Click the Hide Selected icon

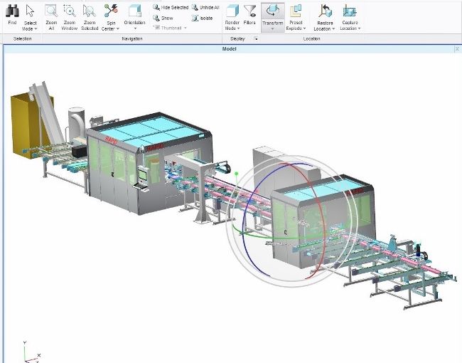click(156, 7)
